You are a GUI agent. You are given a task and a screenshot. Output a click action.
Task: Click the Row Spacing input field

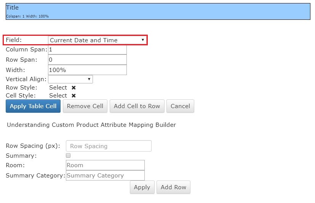[109, 146]
